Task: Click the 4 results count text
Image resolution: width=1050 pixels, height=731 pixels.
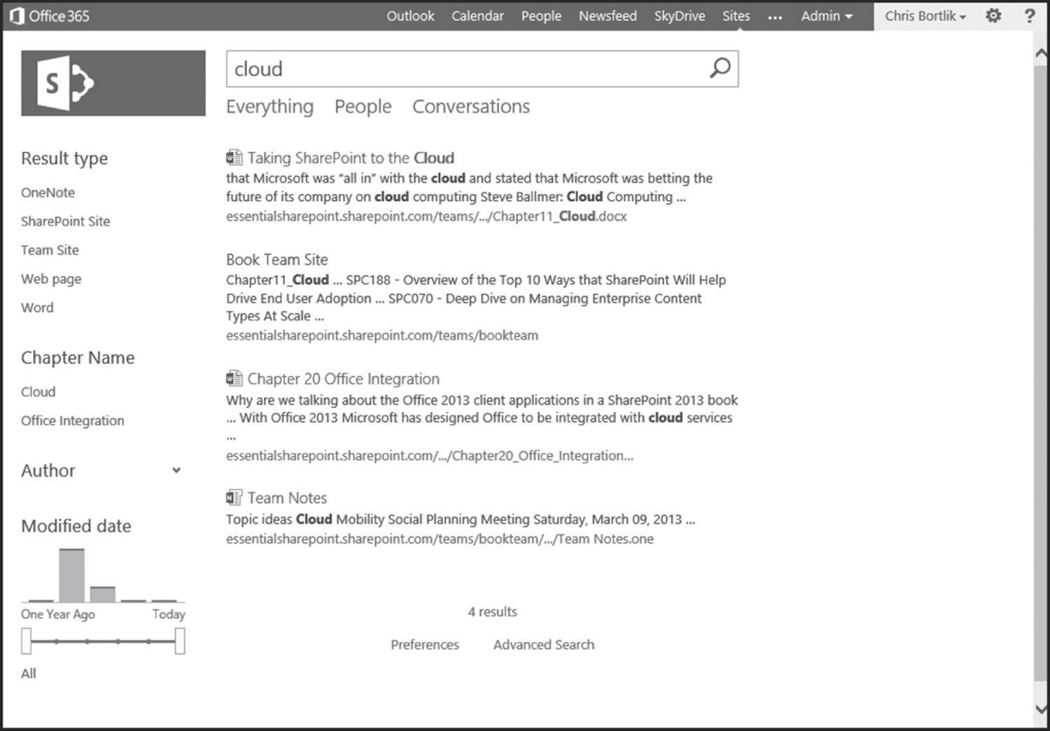Action: [493, 612]
